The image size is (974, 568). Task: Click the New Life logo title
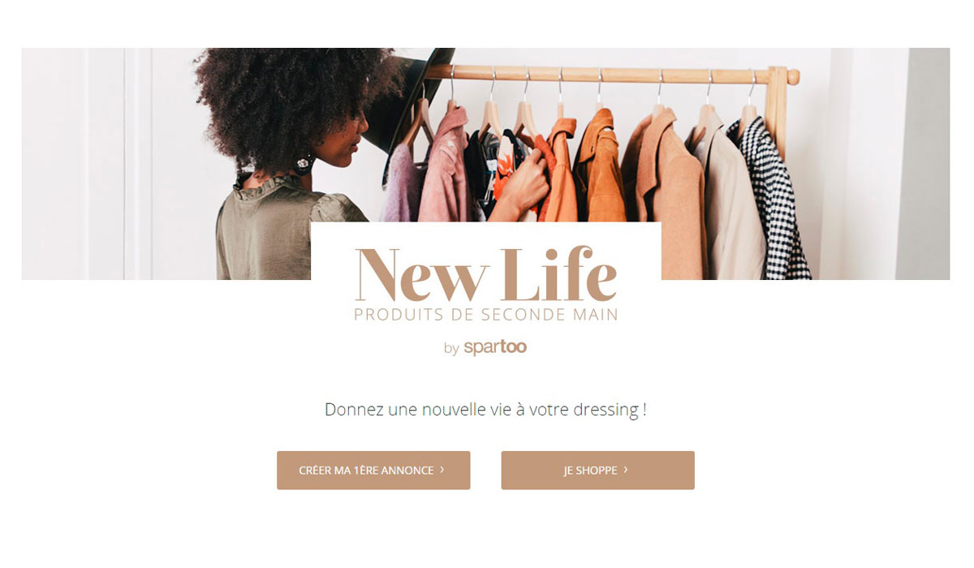tap(486, 274)
